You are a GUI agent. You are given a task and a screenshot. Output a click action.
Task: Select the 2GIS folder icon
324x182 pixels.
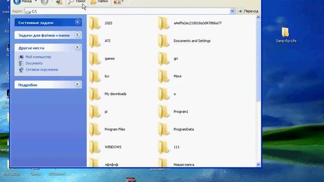point(95,23)
